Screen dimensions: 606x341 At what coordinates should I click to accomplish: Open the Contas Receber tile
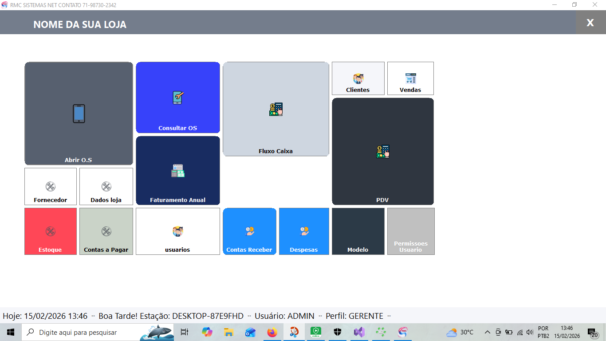tap(249, 231)
